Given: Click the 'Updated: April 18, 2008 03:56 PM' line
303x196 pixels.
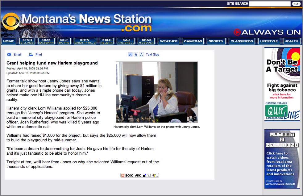Looking at the screenshot, I should tap(28, 73).
